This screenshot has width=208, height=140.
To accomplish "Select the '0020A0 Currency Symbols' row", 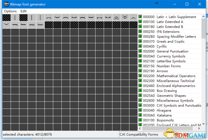I will pos(170,56).
